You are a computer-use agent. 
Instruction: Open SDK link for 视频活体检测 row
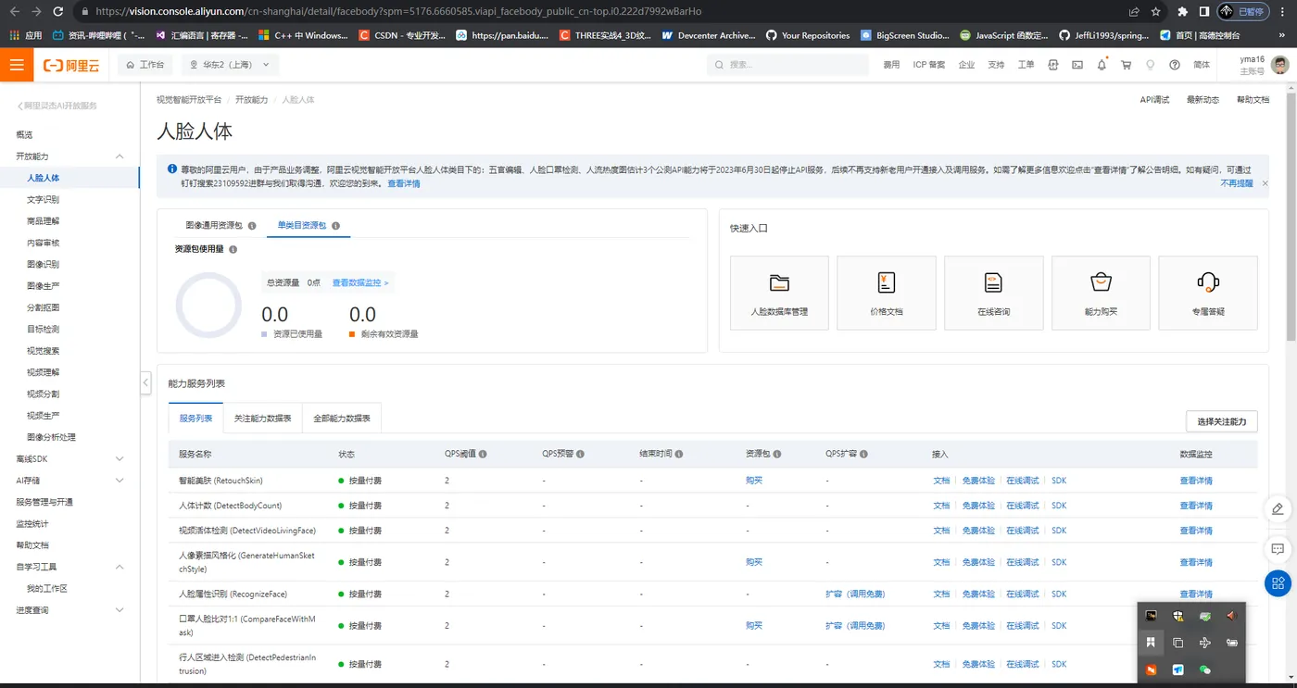click(1059, 531)
